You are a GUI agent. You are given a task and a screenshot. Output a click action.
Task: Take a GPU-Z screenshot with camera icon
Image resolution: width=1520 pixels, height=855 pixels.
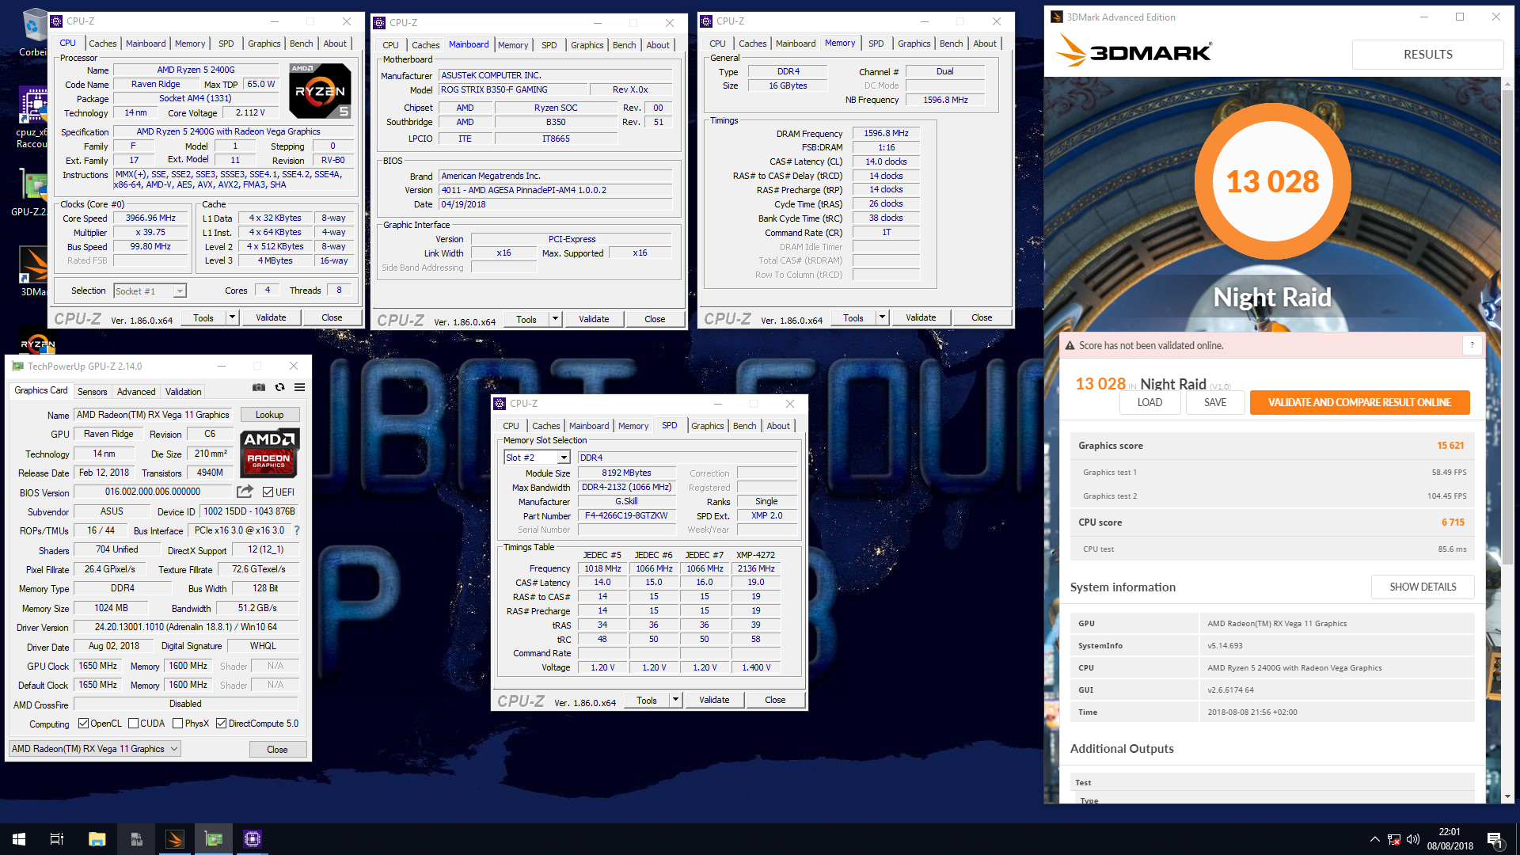259,388
